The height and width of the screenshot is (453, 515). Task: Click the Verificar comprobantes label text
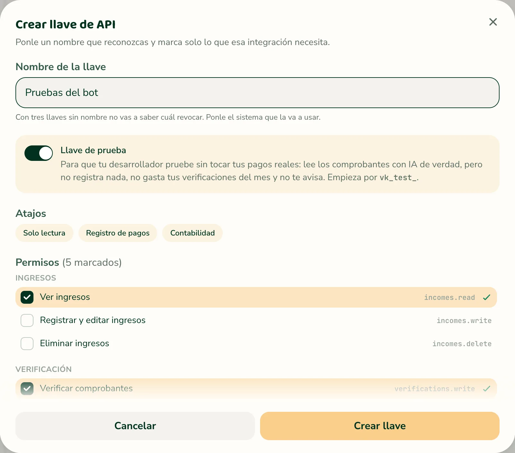[86, 388]
